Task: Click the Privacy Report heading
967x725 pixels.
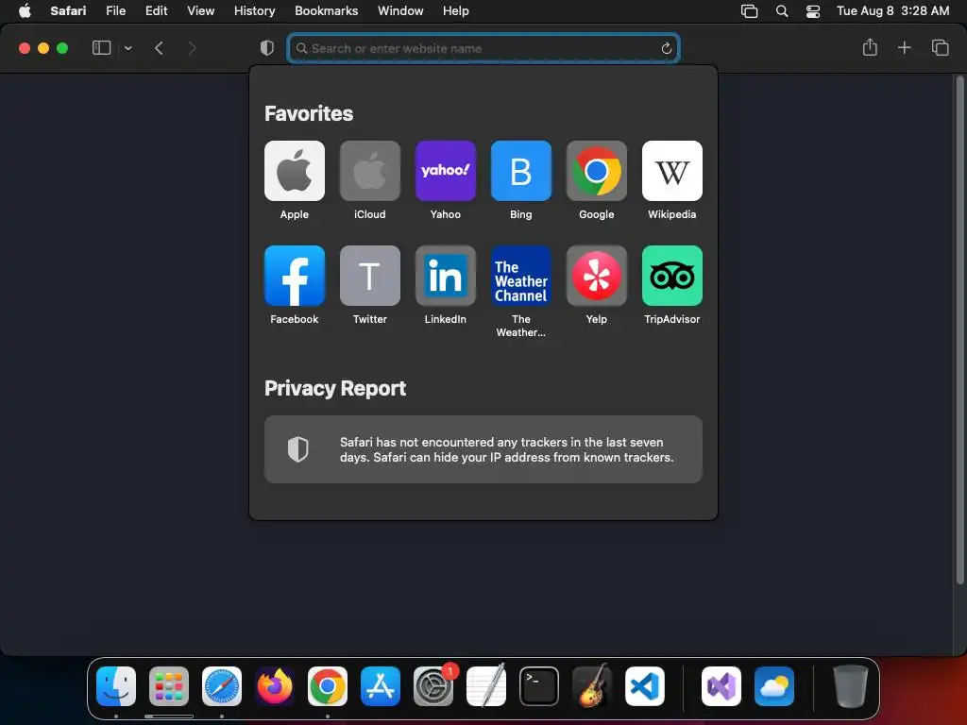Action: click(x=335, y=388)
